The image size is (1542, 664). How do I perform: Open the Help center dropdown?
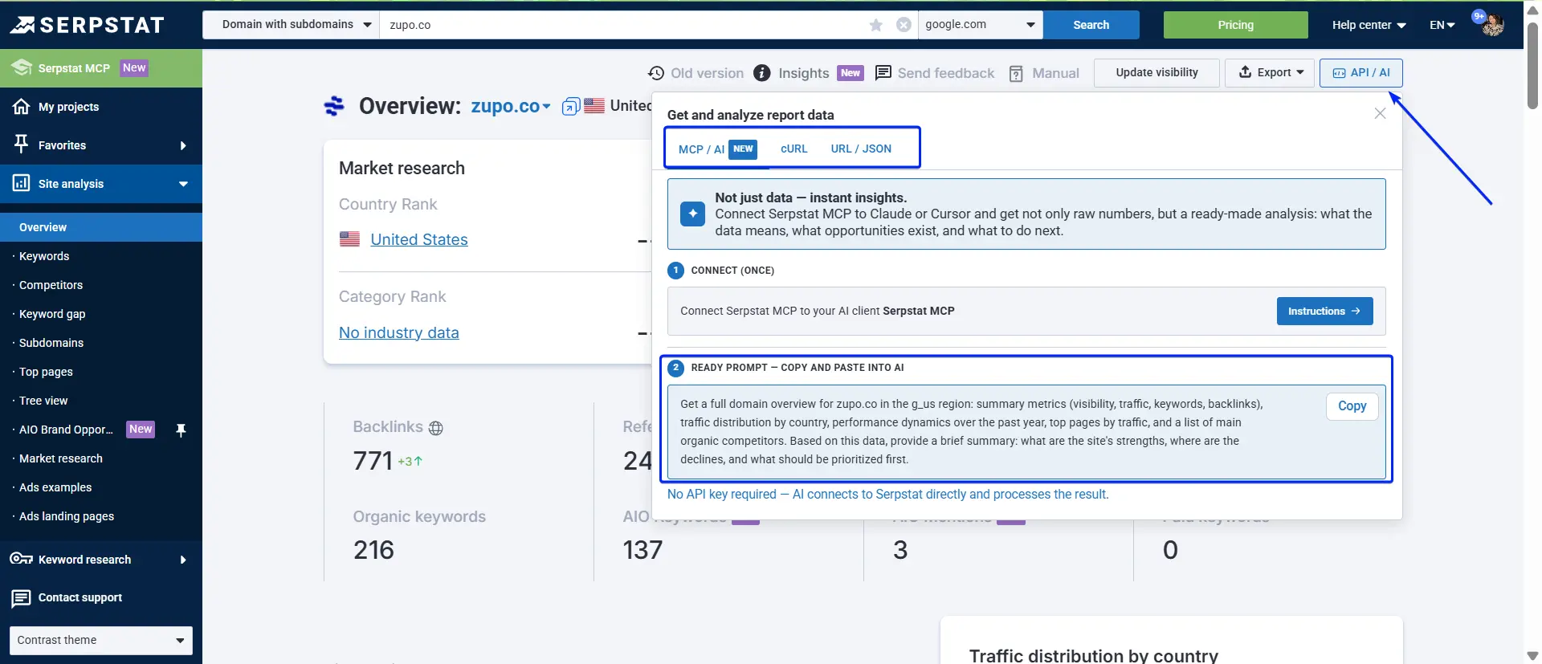(1369, 25)
